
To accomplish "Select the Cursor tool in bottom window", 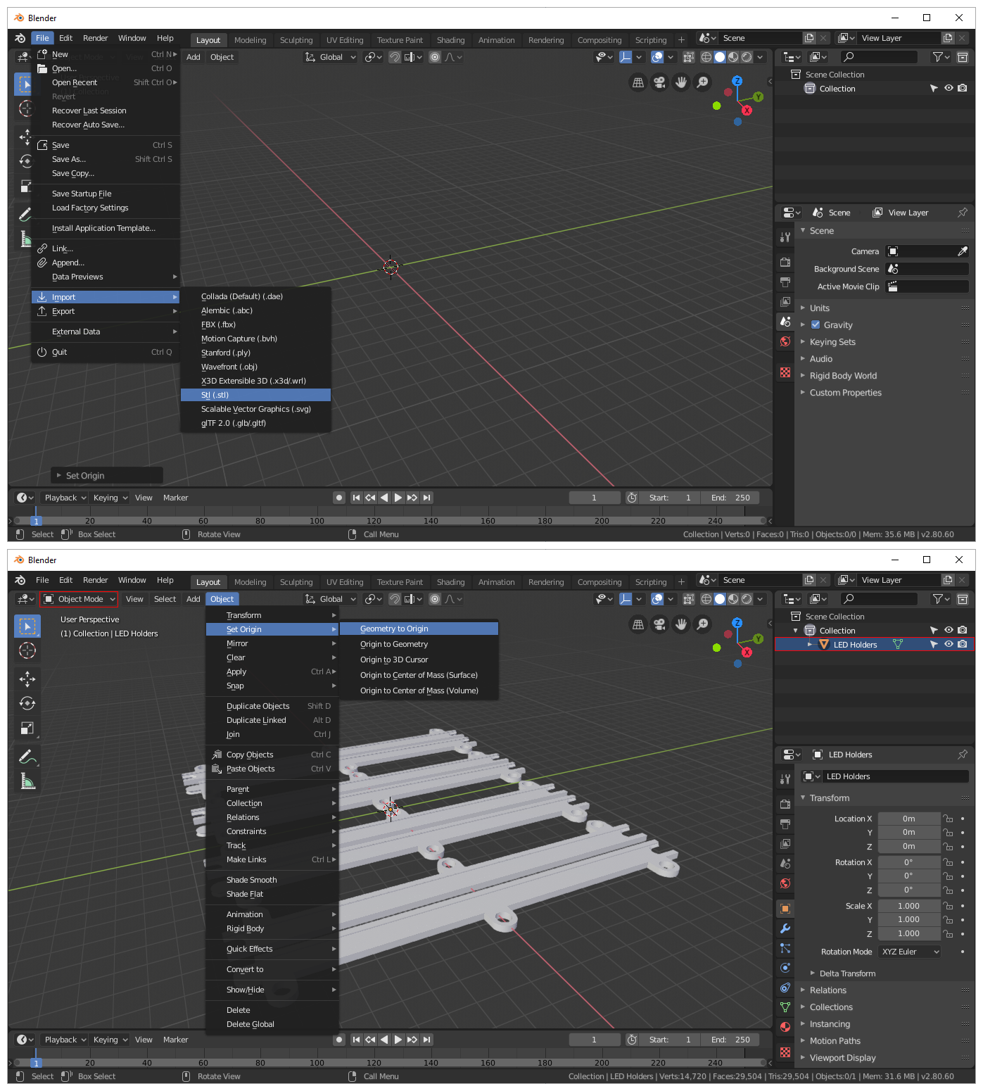I will 27,650.
